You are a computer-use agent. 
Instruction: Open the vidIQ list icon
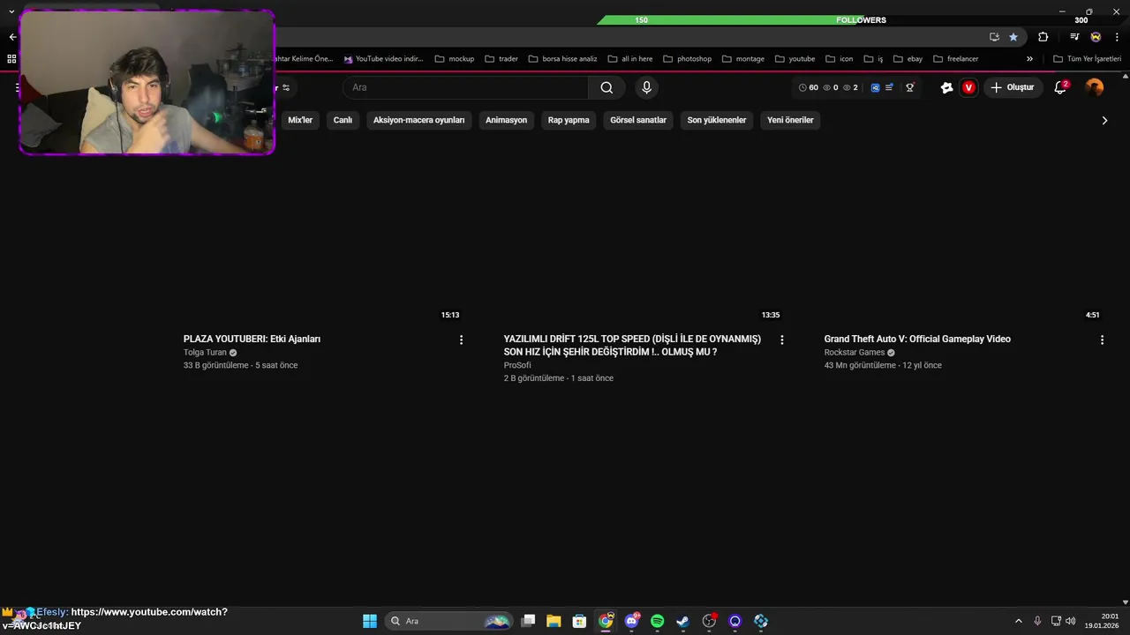tap(889, 87)
